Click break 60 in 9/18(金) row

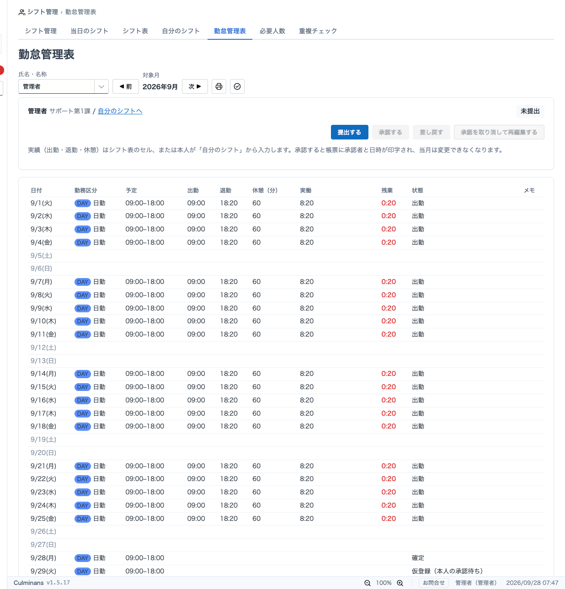[256, 427]
